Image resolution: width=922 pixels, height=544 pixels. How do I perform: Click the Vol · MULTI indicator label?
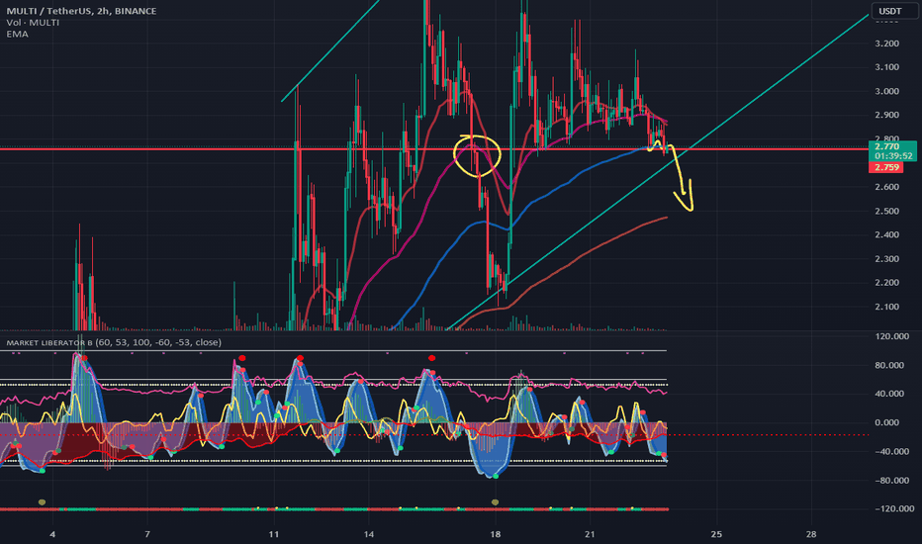pyautogui.click(x=33, y=23)
